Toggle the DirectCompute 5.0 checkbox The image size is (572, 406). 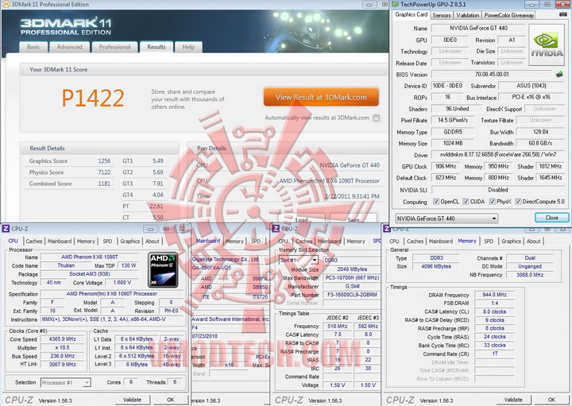[518, 201]
